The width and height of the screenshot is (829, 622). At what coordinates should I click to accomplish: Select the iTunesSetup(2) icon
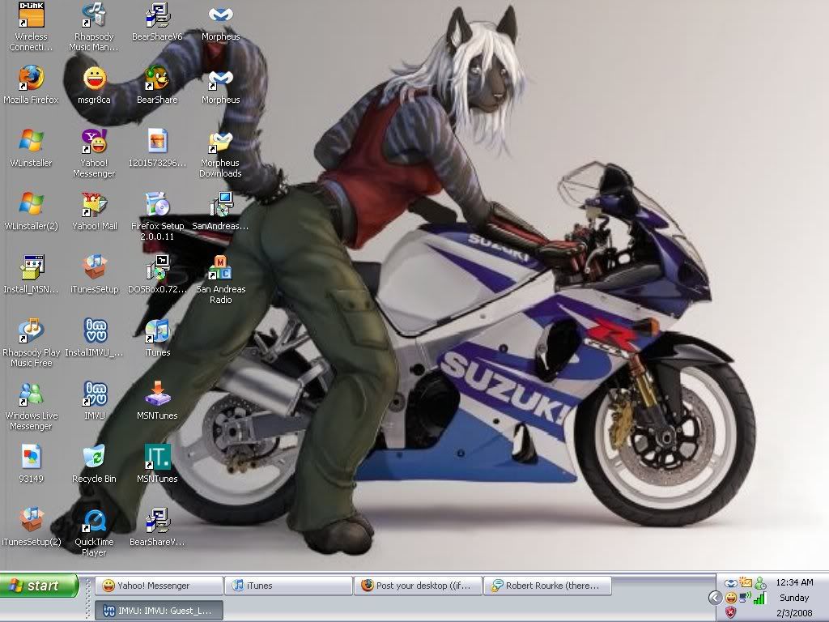32,526
